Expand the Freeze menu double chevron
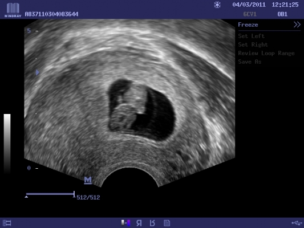The image size is (304, 228). pyautogui.click(x=297, y=25)
